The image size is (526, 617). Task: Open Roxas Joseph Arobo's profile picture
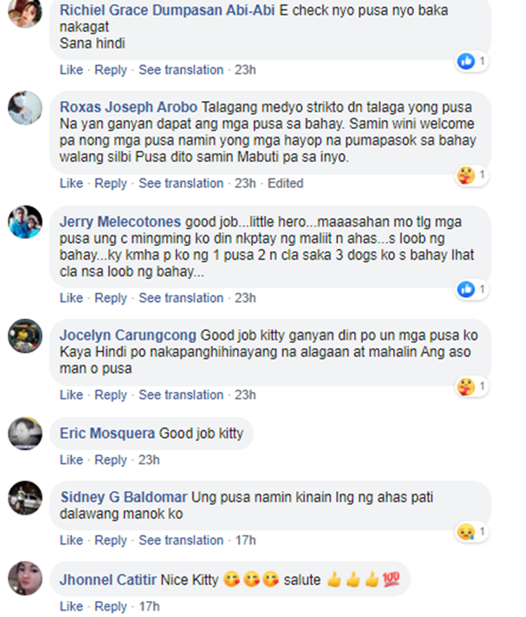(25, 108)
